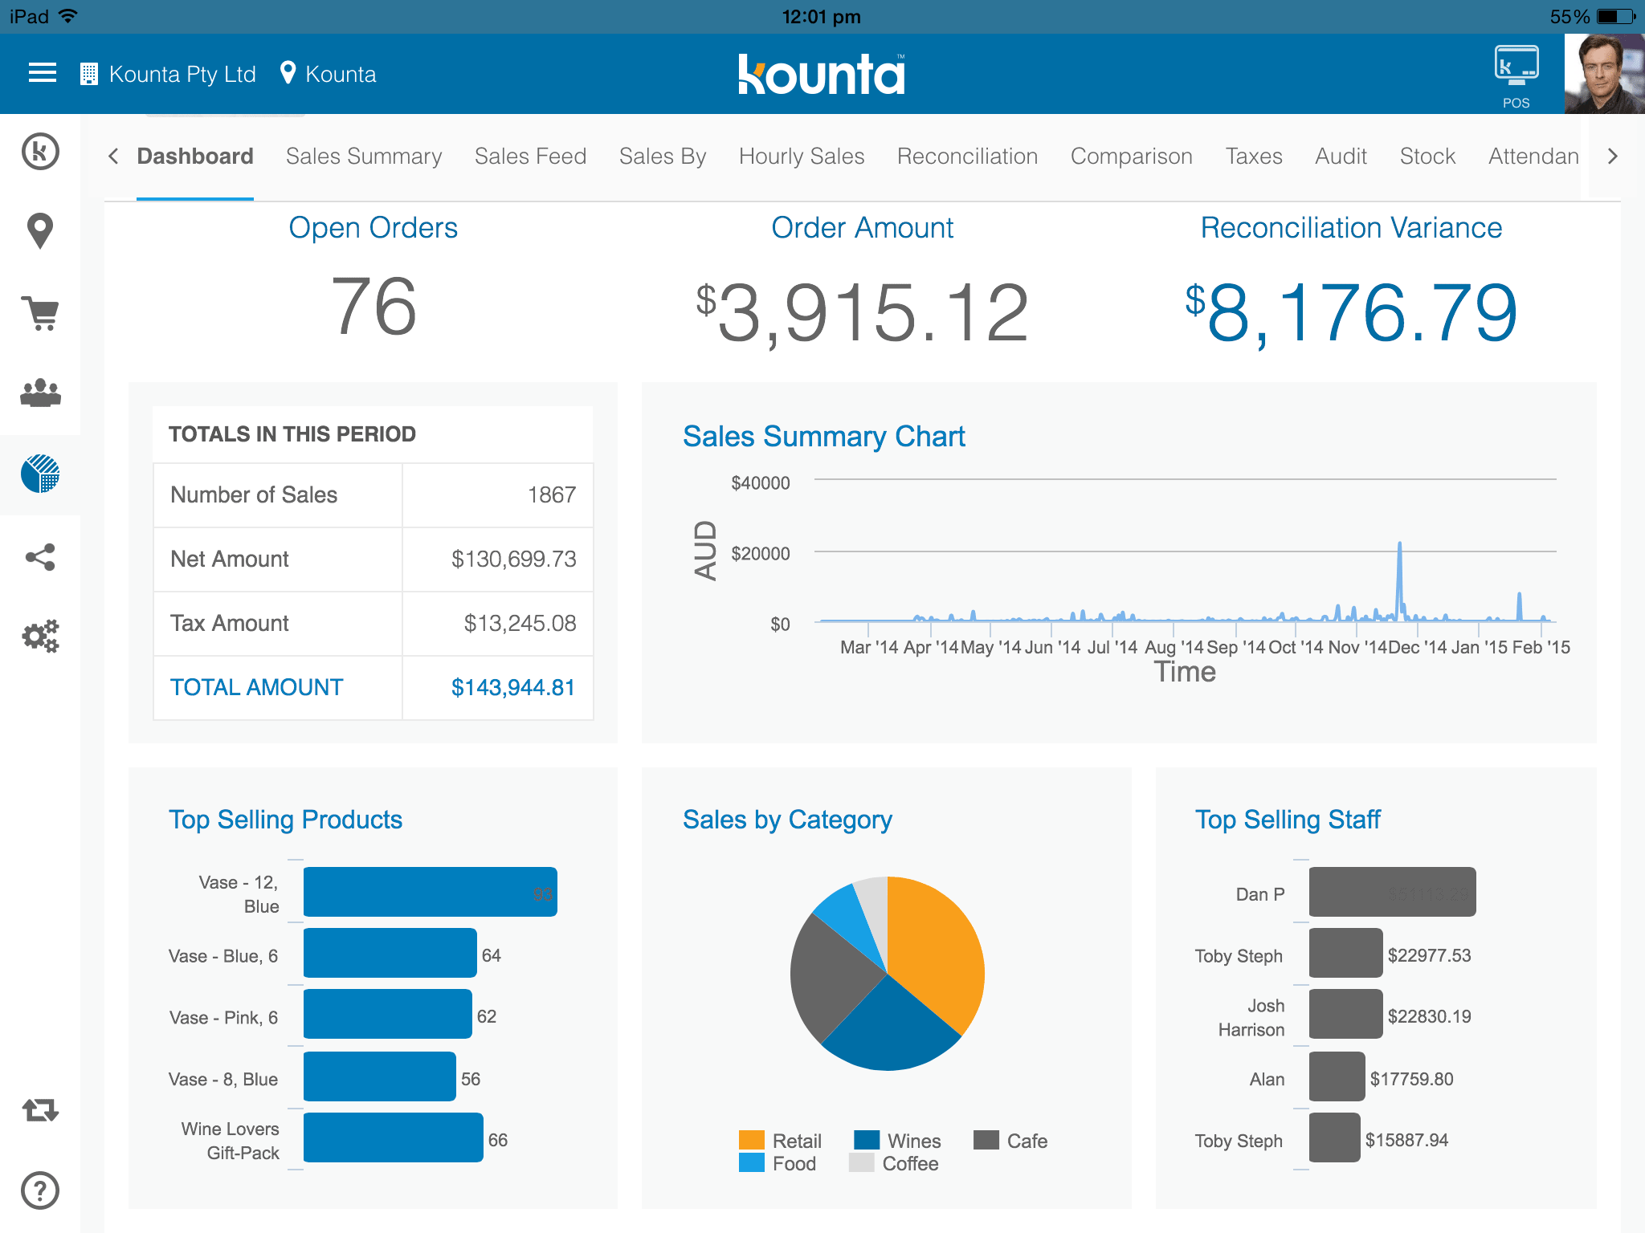Open the user profile photo
Image resolution: width=1645 pixels, height=1233 pixels.
coord(1604,74)
